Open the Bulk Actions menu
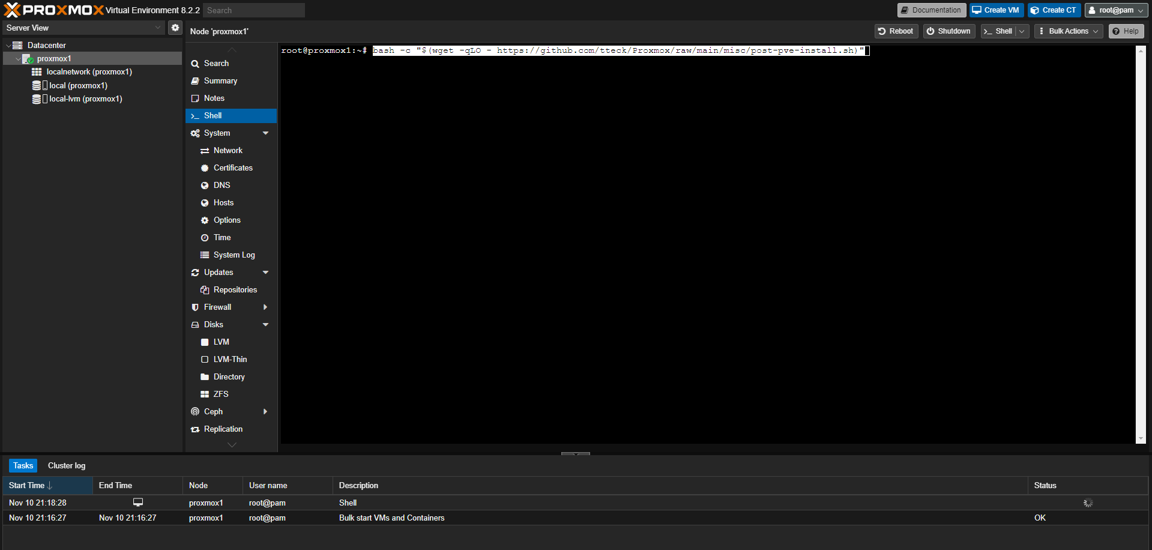The height and width of the screenshot is (550, 1152). point(1069,31)
